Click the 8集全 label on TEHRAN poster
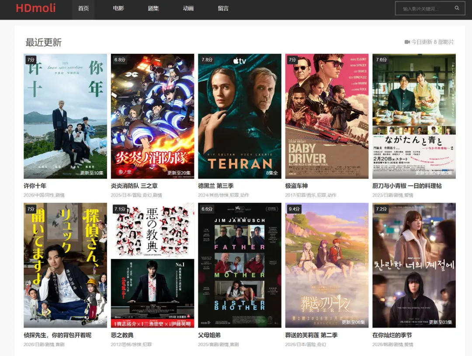 [272, 173]
